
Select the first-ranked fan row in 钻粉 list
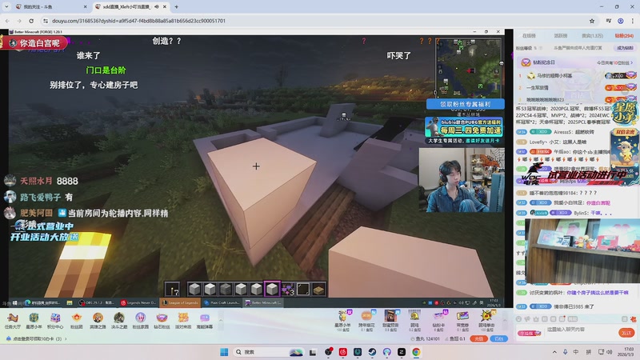coord(576,75)
